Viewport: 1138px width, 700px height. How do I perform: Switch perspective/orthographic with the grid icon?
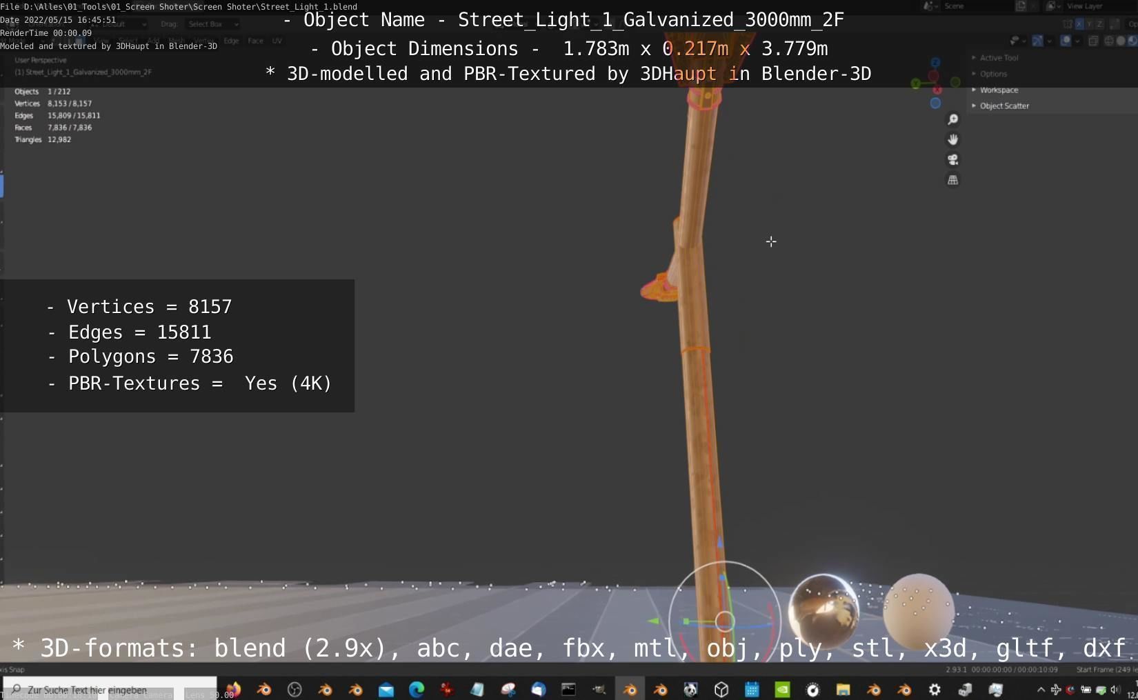pyautogui.click(x=952, y=180)
